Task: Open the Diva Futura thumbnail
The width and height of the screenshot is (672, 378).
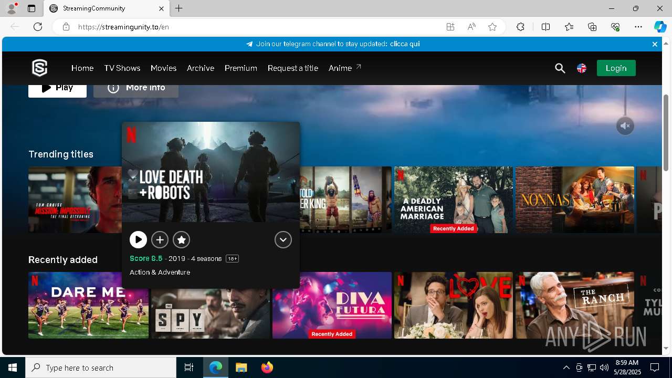Action: coord(332,305)
